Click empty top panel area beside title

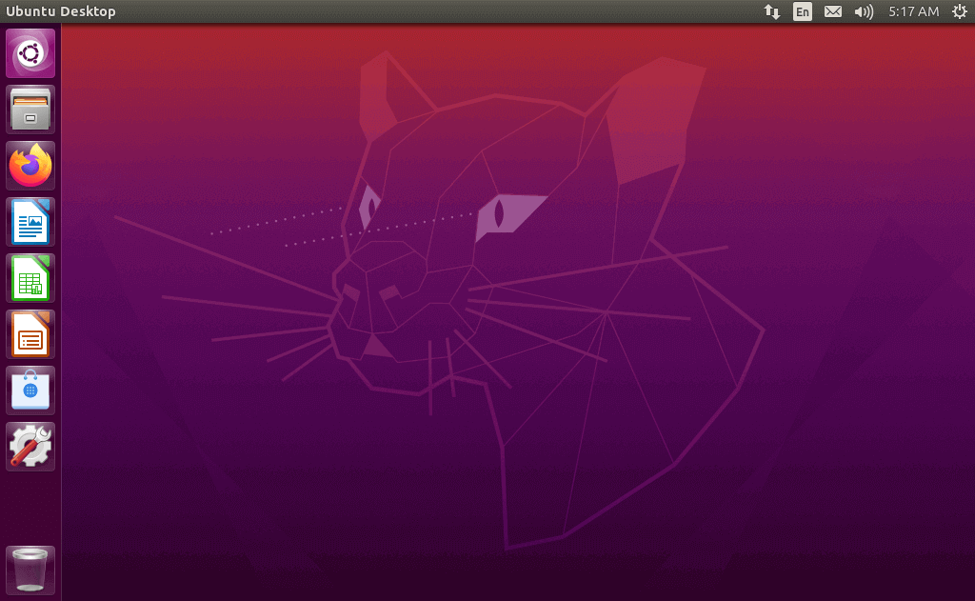click(428, 11)
